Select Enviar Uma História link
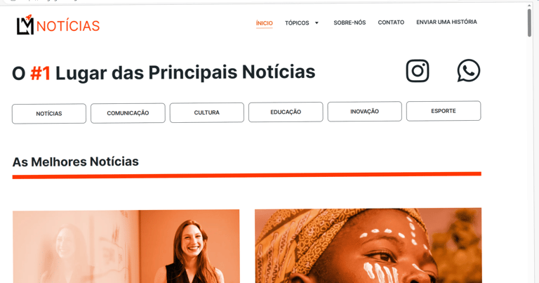Image resolution: width=539 pixels, height=283 pixels. pos(446,22)
